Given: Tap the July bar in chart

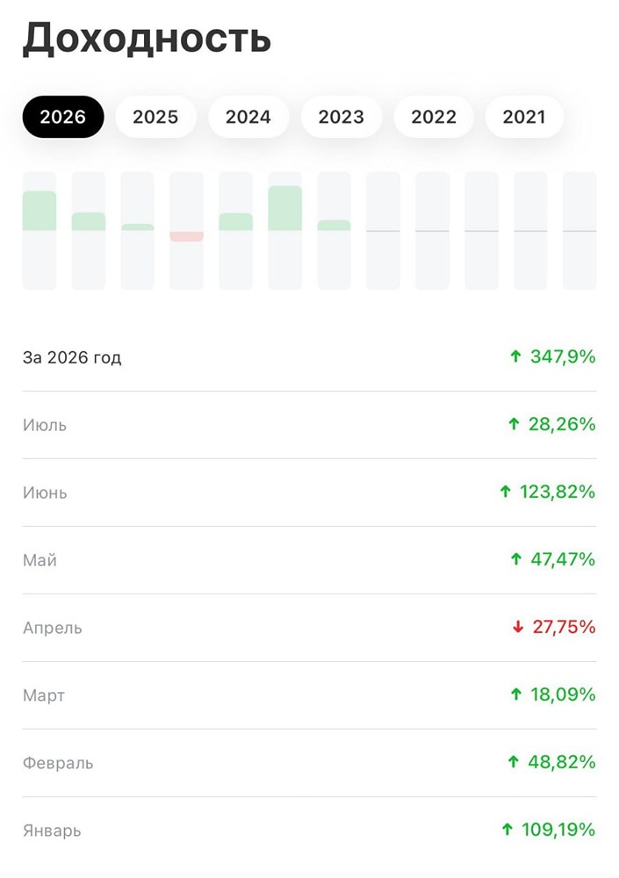Looking at the screenshot, I should [x=334, y=226].
